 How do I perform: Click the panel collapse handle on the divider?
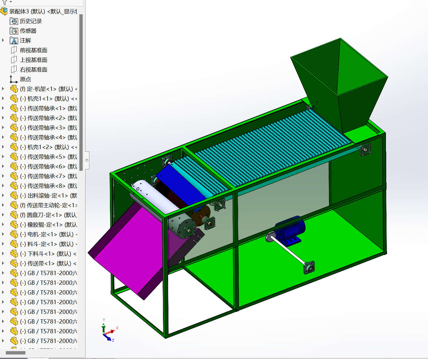pyautogui.click(x=87, y=160)
